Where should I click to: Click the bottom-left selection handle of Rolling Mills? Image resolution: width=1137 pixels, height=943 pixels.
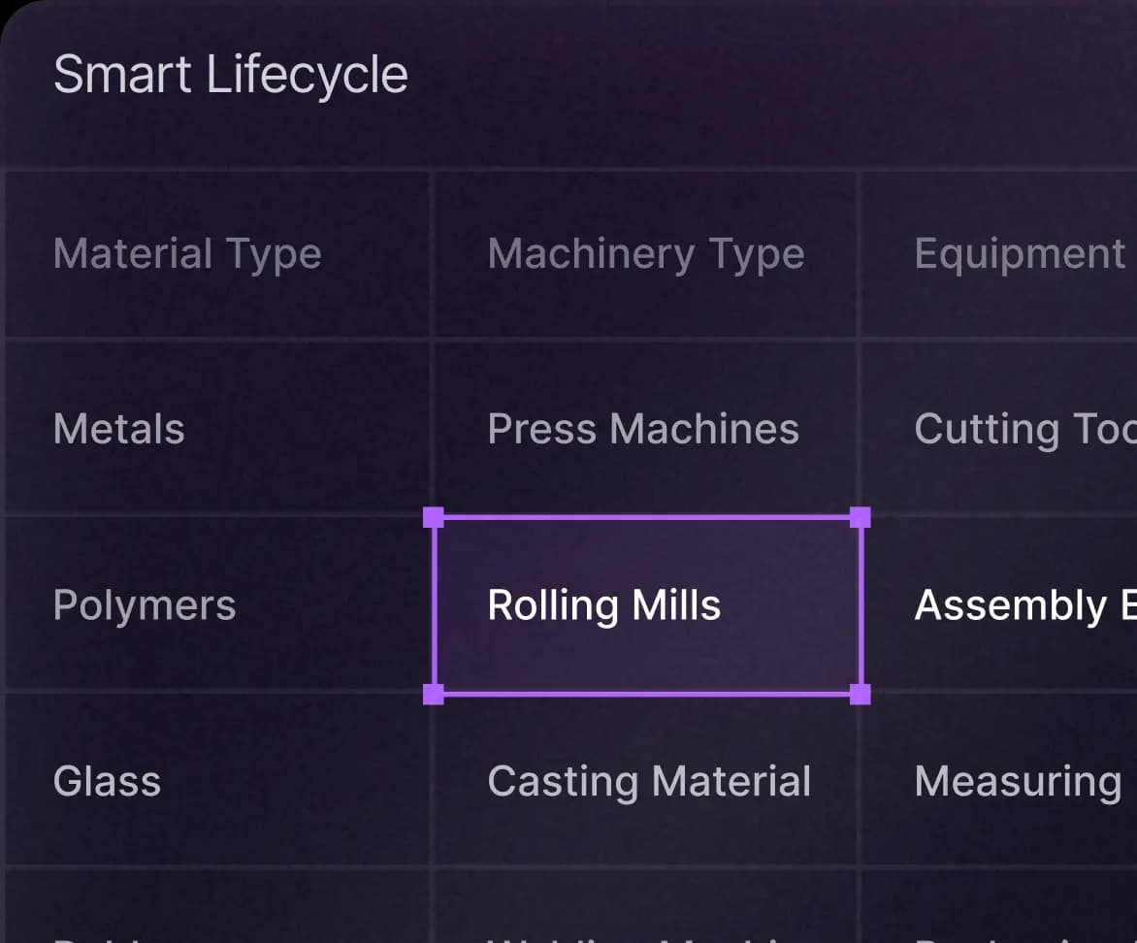(x=434, y=694)
